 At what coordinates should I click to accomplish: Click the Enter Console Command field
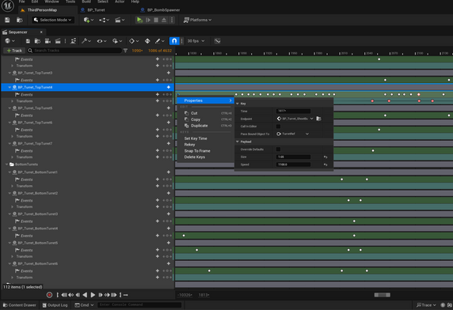click(x=139, y=304)
